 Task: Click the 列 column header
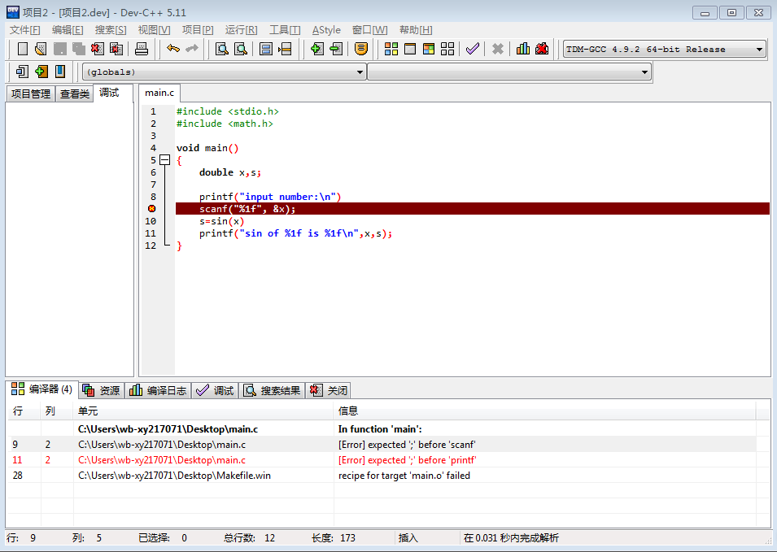pyautogui.click(x=58, y=411)
